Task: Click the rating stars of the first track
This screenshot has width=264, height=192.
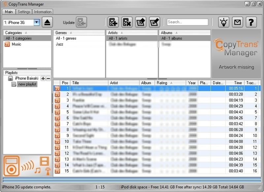Action: pos(173,88)
